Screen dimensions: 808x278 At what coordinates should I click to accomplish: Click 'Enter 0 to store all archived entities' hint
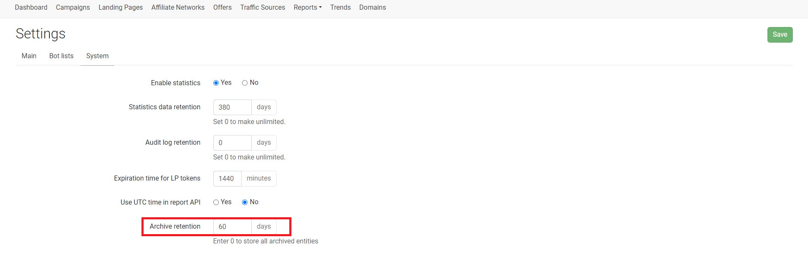tap(266, 241)
